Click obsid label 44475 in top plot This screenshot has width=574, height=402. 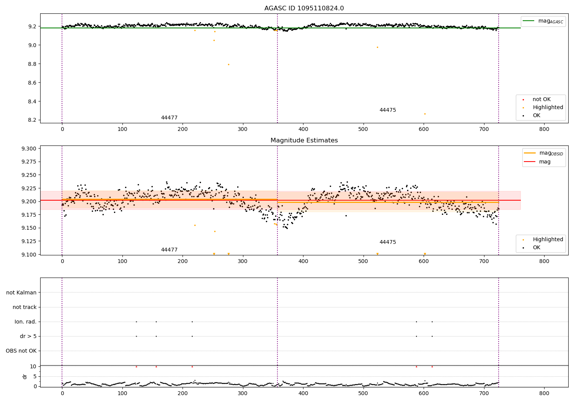[388, 110]
